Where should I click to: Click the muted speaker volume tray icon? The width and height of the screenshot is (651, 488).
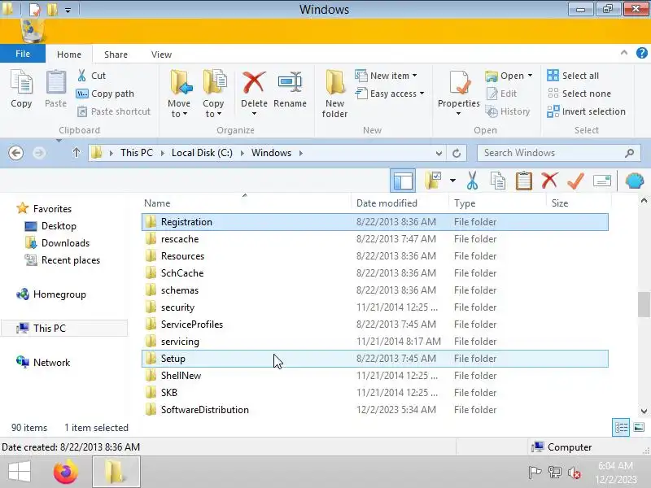tap(575, 473)
